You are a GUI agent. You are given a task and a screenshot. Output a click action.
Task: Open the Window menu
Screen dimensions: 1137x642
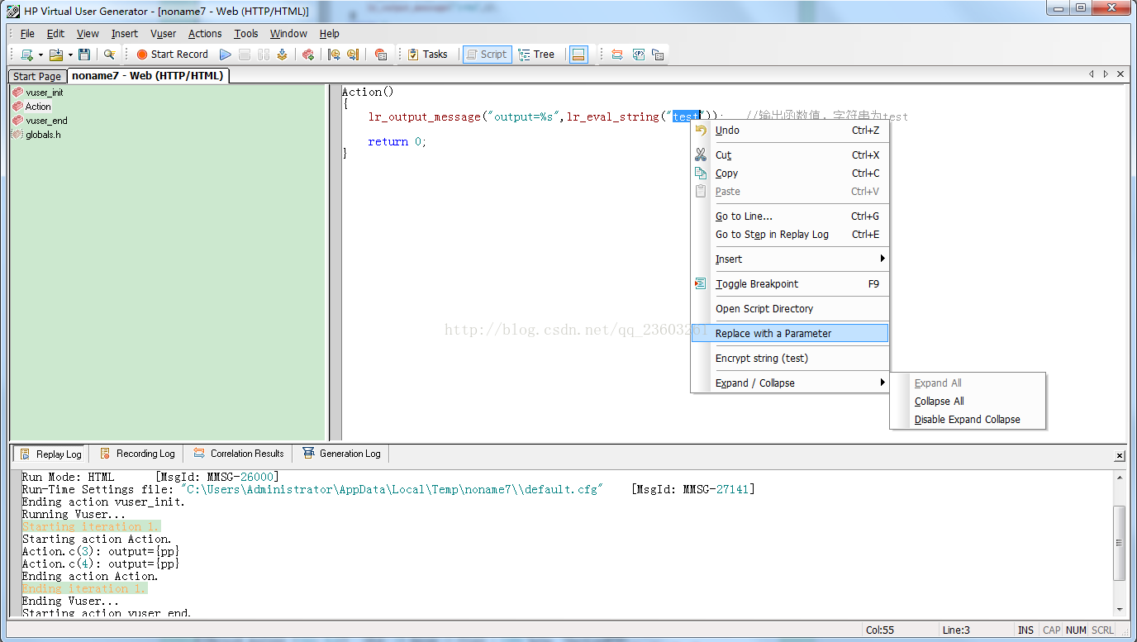288,34
